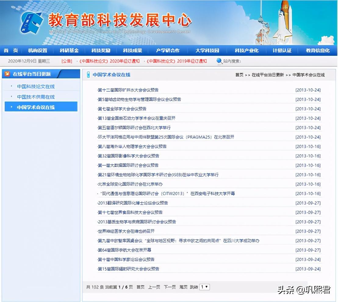Click the 共 102 条 total count text
The height and width of the screenshot is (302, 338).
click(95, 287)
